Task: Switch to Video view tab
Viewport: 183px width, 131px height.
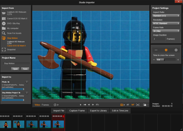Action: [x=37, y=105]
